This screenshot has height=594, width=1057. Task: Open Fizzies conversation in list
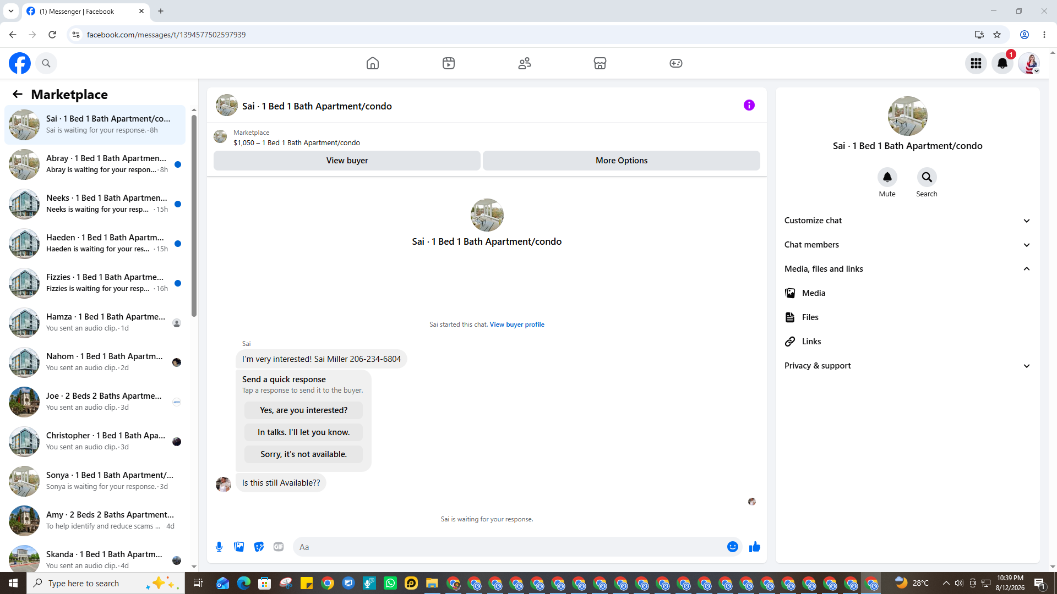[95, 283]
